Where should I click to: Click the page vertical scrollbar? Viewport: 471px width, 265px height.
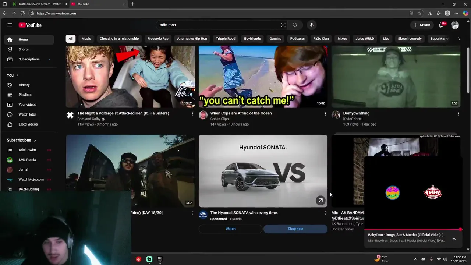click(468, 70)
